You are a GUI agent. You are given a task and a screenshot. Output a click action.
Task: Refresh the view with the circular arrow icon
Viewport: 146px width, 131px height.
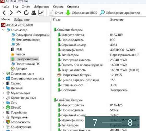tap(26, 13)
